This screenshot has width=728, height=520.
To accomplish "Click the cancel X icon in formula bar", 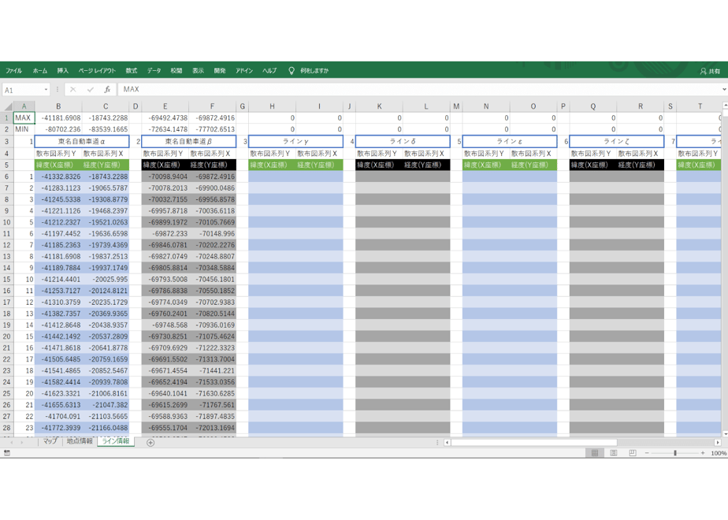I will [73, 90].
